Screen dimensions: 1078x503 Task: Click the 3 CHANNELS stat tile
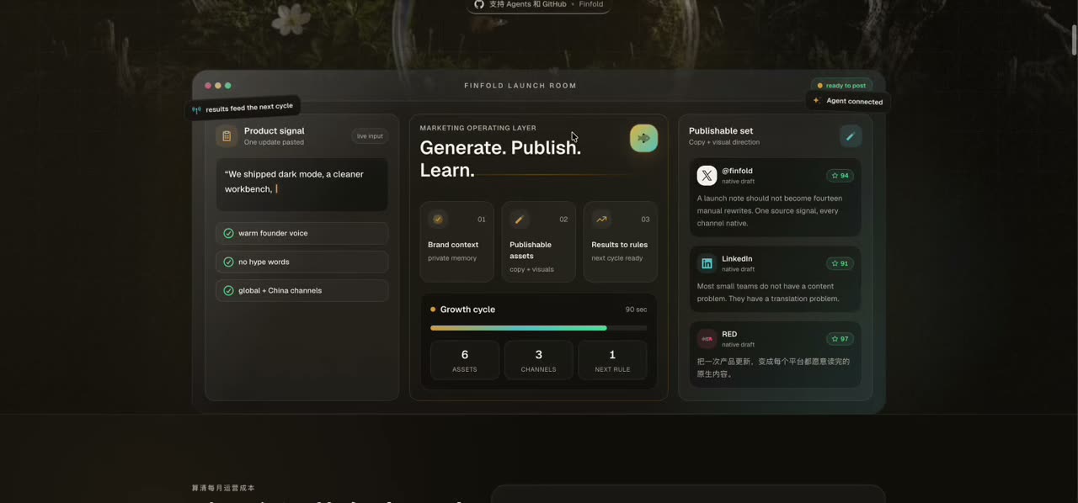[538, 360]
